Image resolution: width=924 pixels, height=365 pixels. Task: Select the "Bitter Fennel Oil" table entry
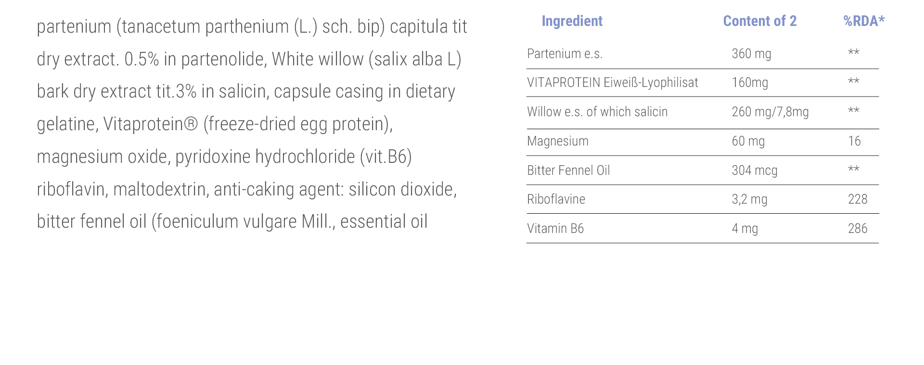click(568, 170)
